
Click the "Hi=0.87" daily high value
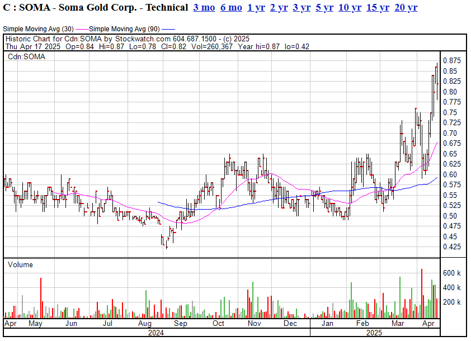click(111, 46)
